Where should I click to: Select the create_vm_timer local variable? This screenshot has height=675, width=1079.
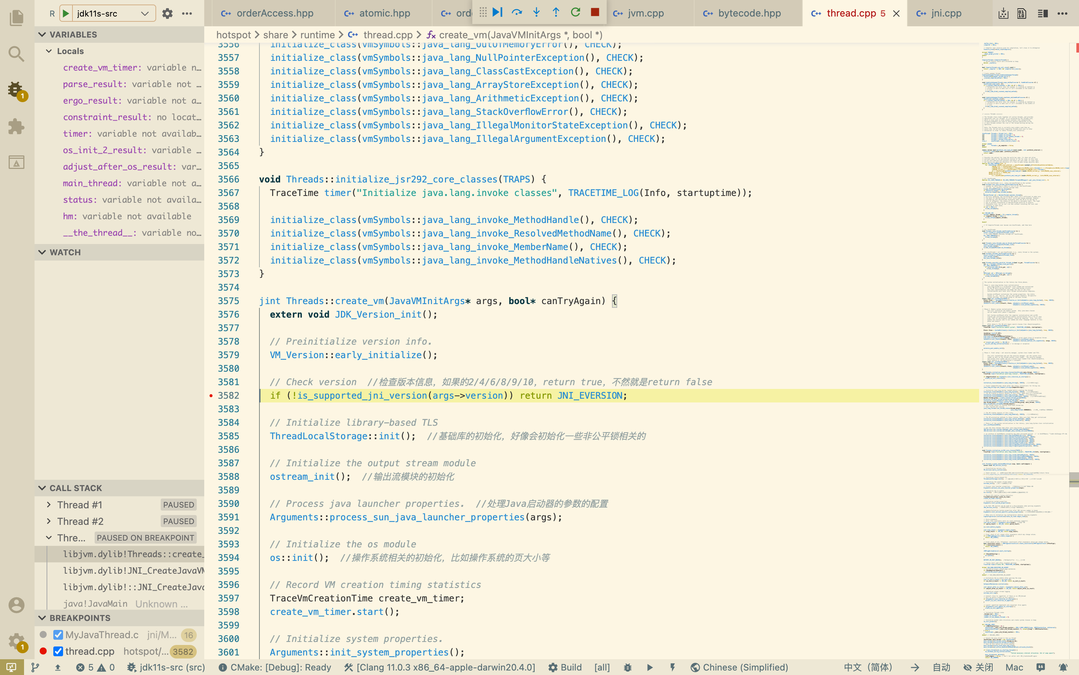tap(119, 68)
